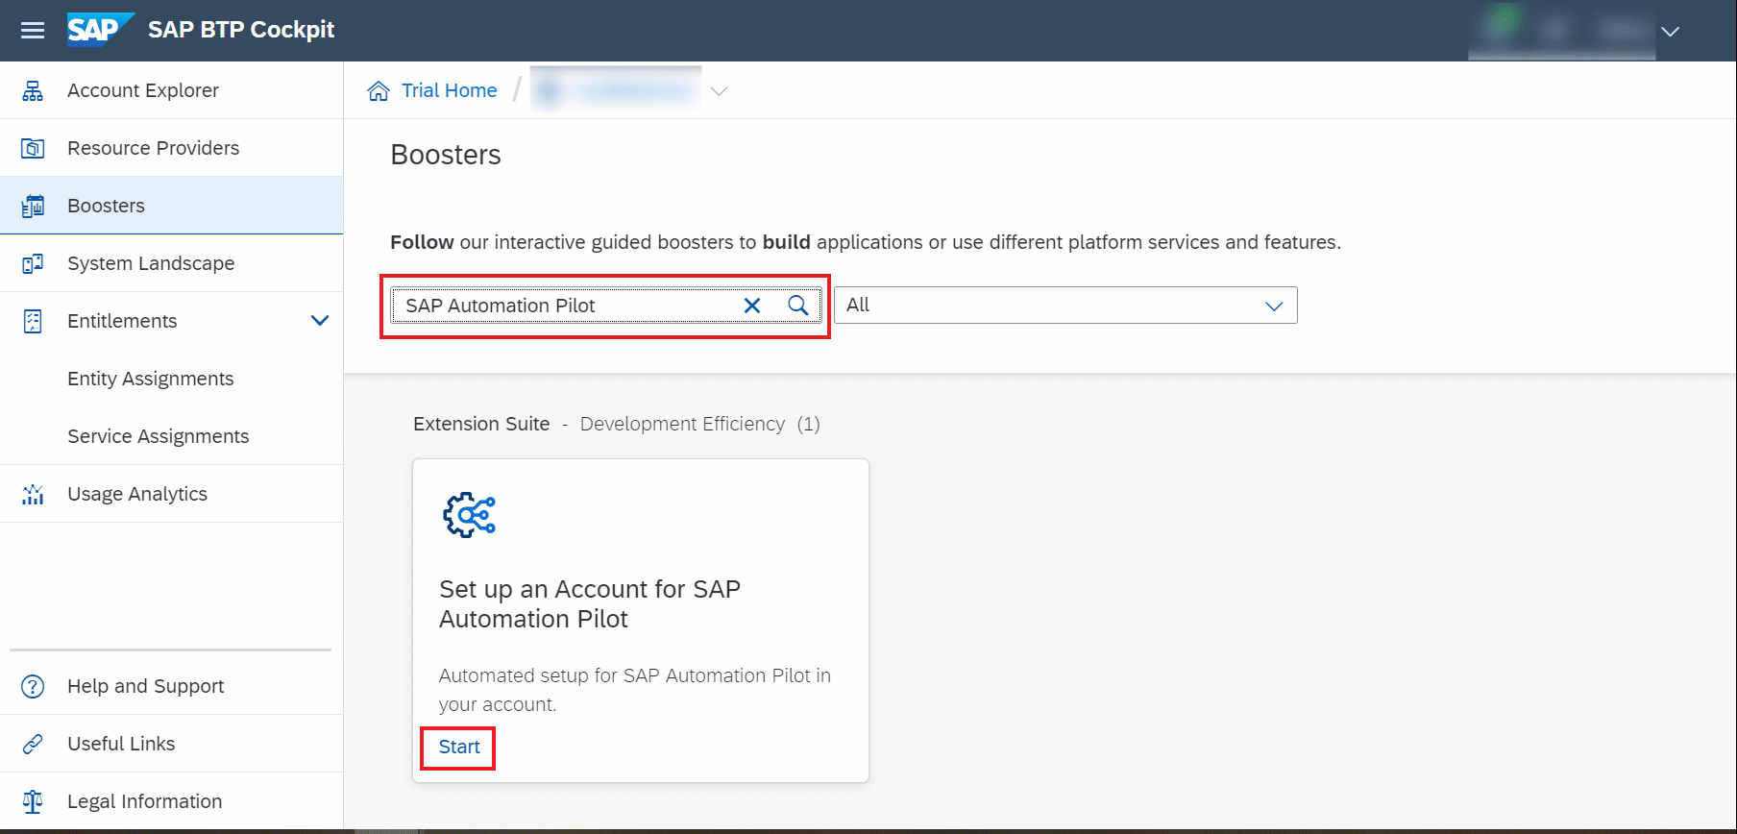Start the SAP Automation Pilot booster
Image resolution: width=1737 pixels, height=834 pixels.
click(x=459, y=747)
